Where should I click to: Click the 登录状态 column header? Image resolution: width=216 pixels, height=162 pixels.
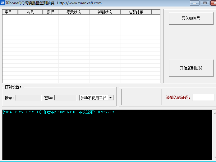74,12
